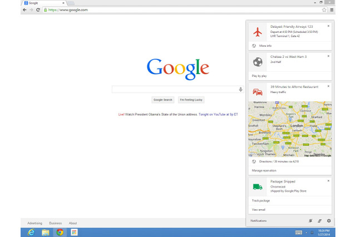Click Play by play on match card
Viewport: 356px width, 237px height.
(x=259, y=76)
